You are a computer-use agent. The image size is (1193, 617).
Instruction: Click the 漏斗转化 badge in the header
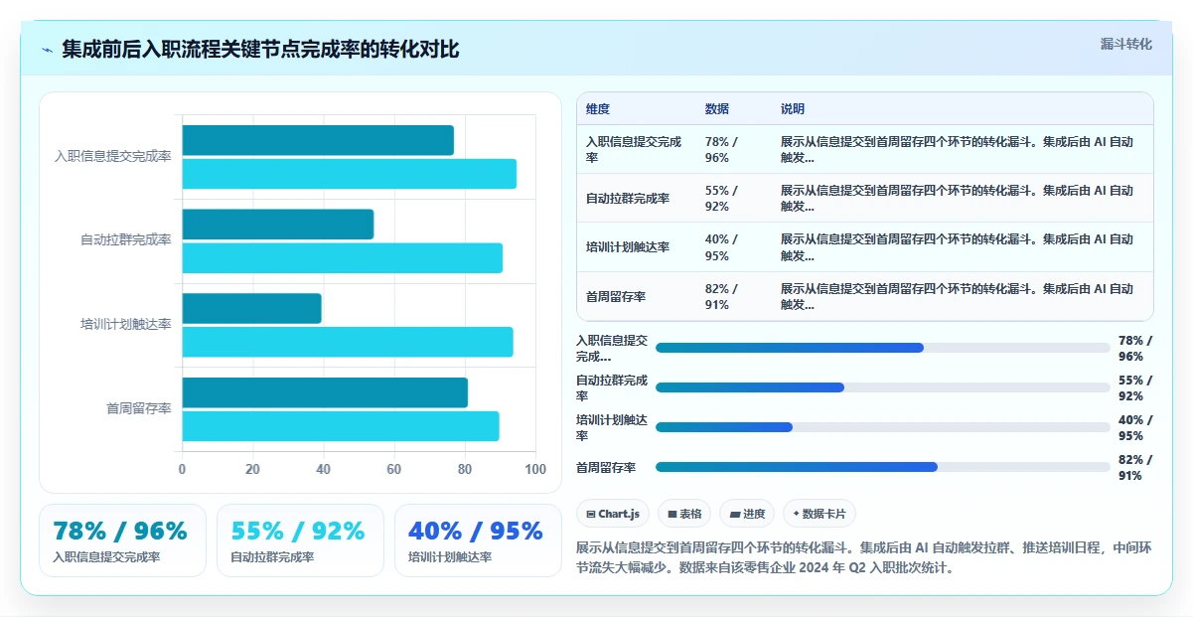click(1126, 44)
